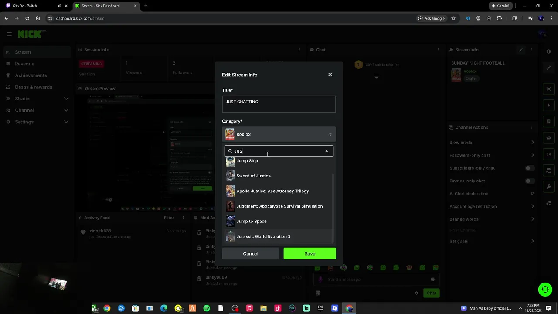The width and height of the screenshot is (558, 314).
Task: Click the Send a message chat field
Action: (x=376, y=280)
